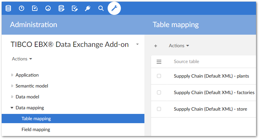Click the plus button to add mapping

coord(156,46)
